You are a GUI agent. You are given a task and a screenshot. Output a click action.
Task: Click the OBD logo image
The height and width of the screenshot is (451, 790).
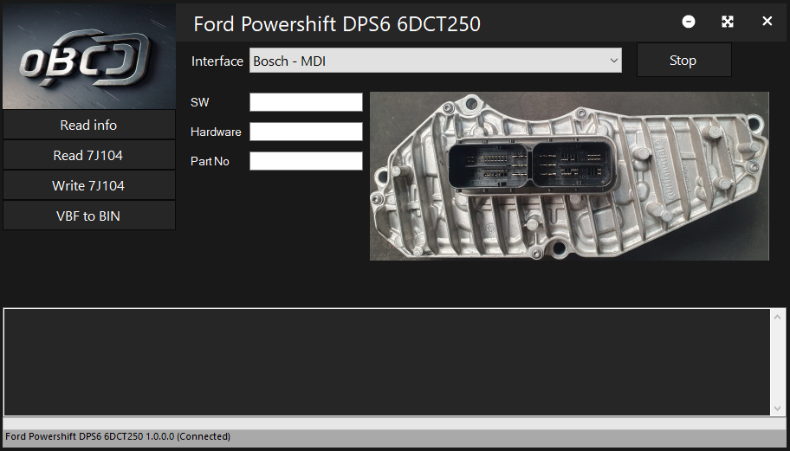coord(89,56)
